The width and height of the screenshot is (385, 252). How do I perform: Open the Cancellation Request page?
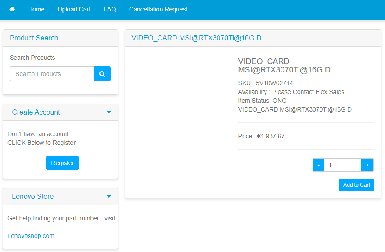point(158,9)
